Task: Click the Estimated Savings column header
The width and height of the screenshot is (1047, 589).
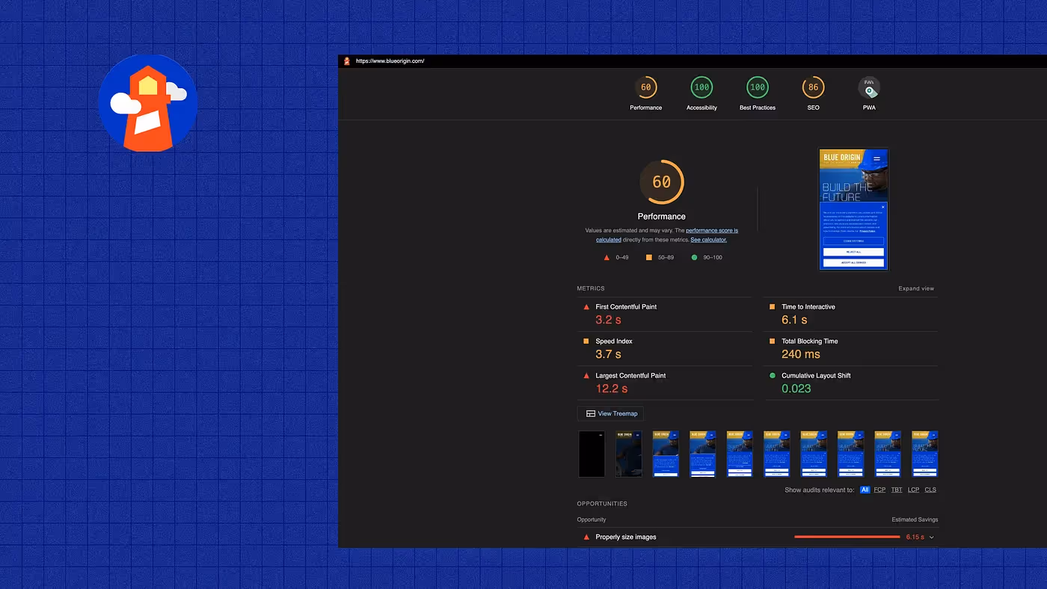Action: pyautogui.click(x=915, y=519)
